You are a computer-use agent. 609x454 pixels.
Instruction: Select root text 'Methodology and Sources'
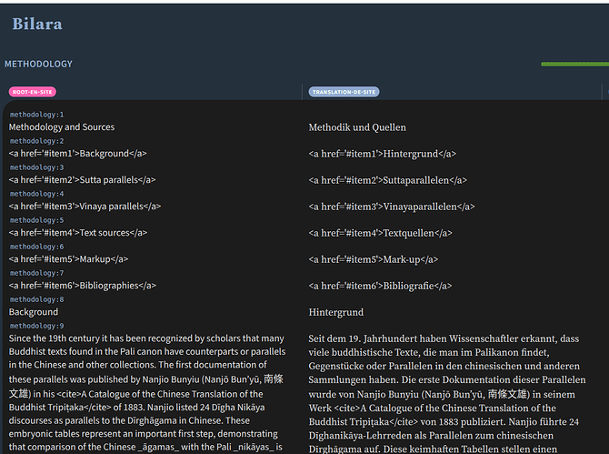(x=62, y=127)
